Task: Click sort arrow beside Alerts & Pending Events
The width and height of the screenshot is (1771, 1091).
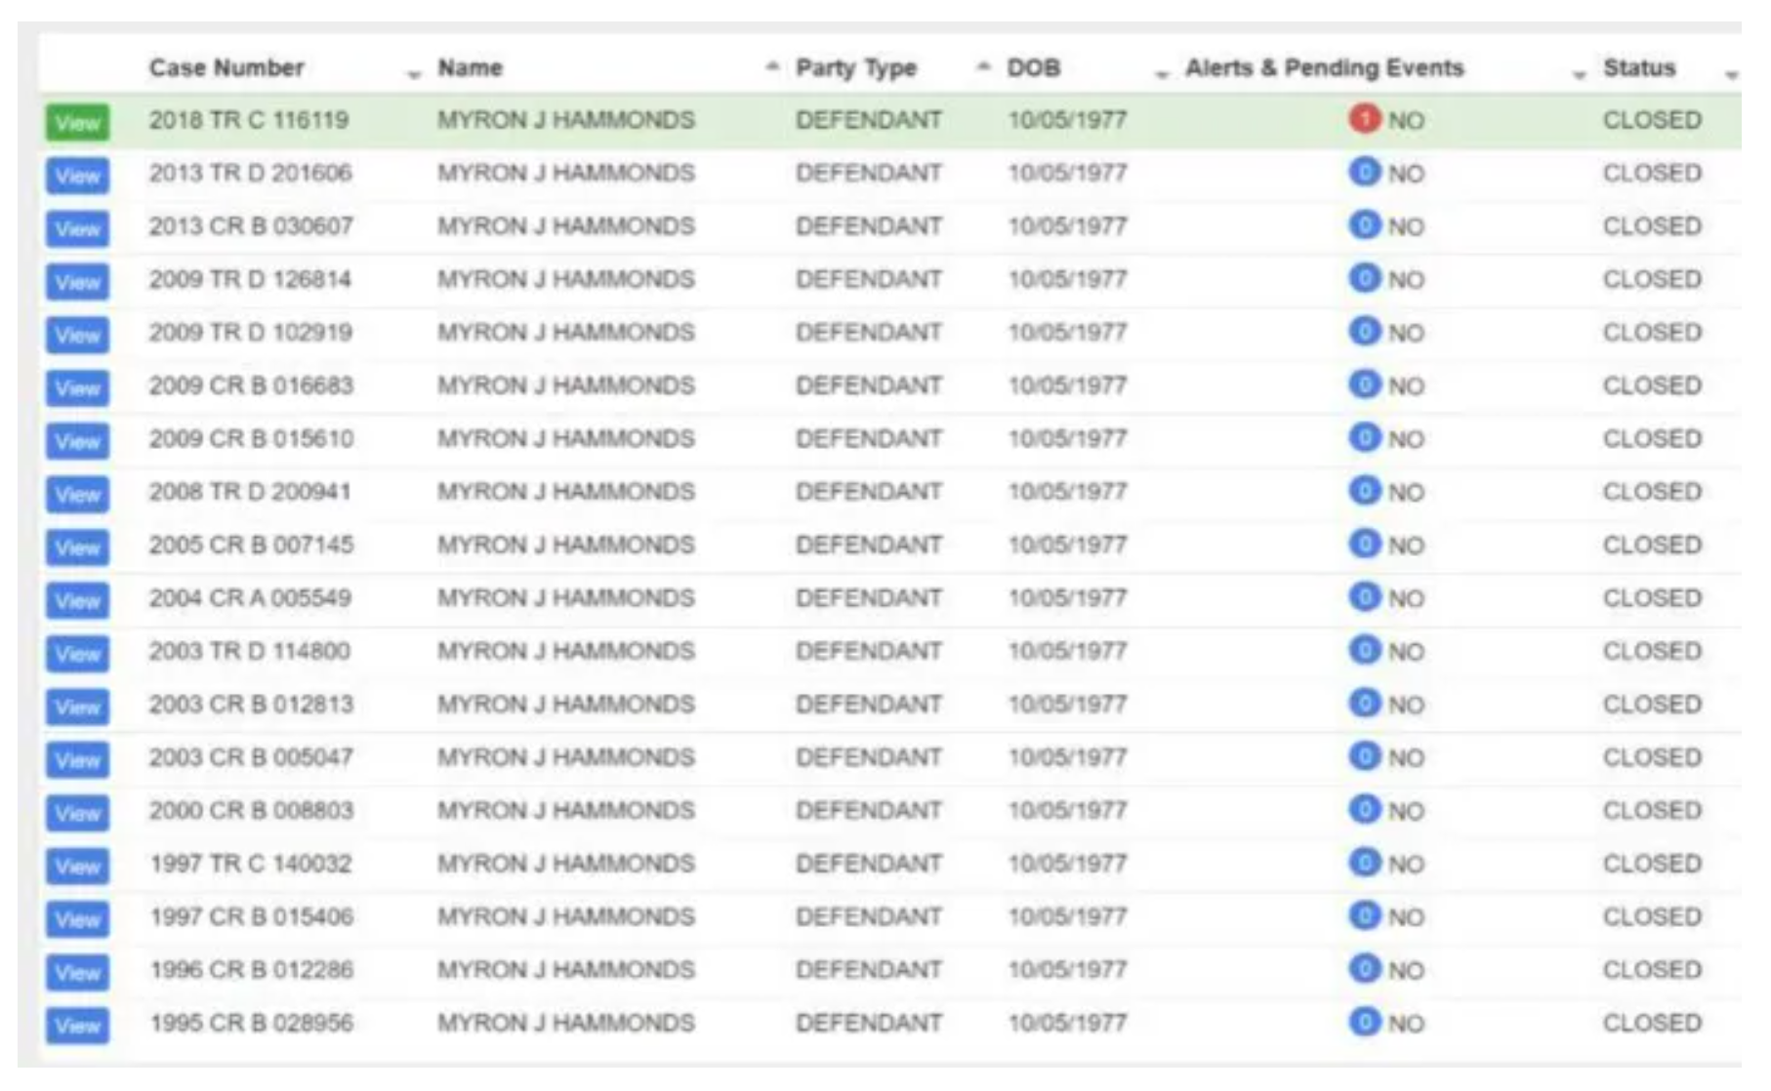Action: point(1579,74)
